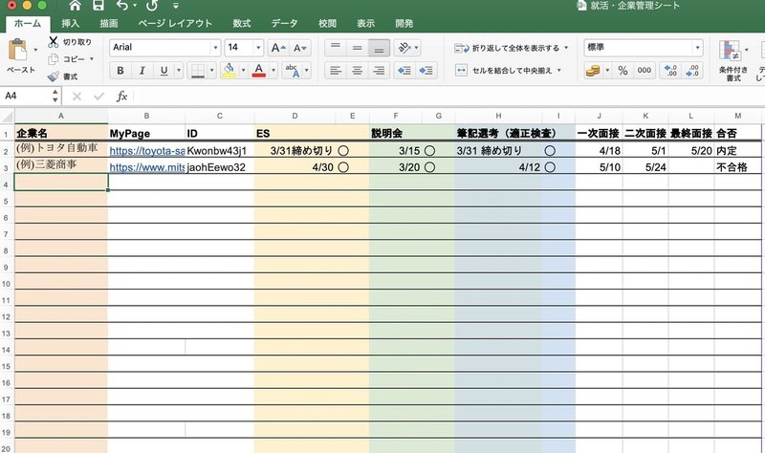Open the 校閲 tab
The width and height of the screenshot is (765, 453).
(327, 23)
